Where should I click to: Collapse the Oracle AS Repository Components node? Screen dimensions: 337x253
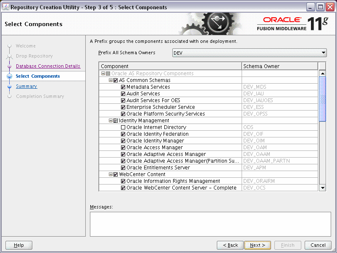pyautogui.click(x=104, y=73)
